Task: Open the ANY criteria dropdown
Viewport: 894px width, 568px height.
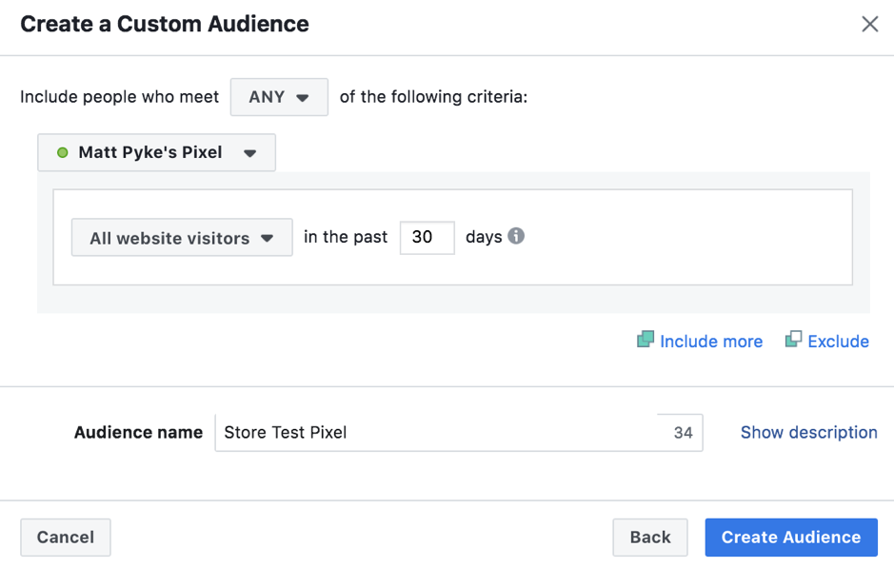Action: [x=279, y=97]
